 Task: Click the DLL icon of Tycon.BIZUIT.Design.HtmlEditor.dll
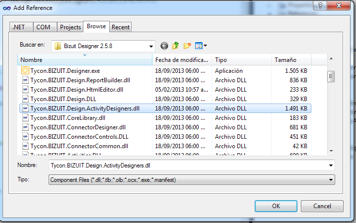click(25, 90)
